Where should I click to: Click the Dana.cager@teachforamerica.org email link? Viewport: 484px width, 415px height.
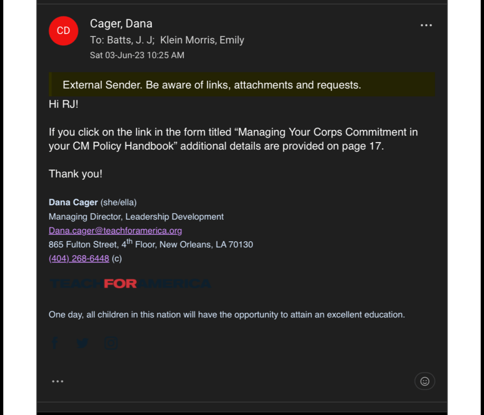coord(115,230)
